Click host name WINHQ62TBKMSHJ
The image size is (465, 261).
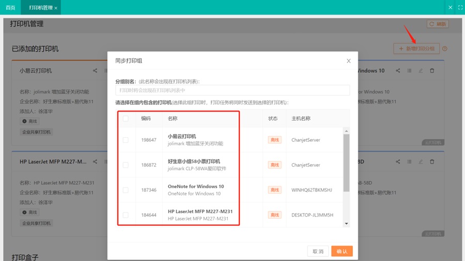click(x=312, y=190)
